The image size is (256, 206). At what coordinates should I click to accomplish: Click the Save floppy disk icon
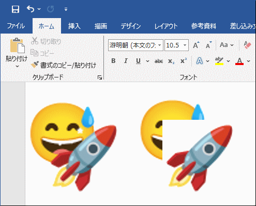coord(16,9)
